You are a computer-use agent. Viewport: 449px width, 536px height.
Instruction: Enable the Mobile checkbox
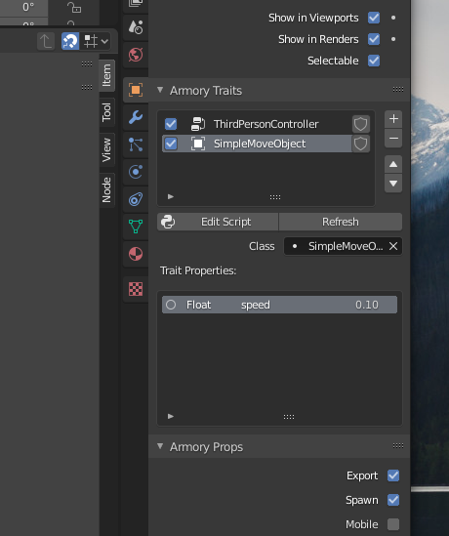click(393, 524)
